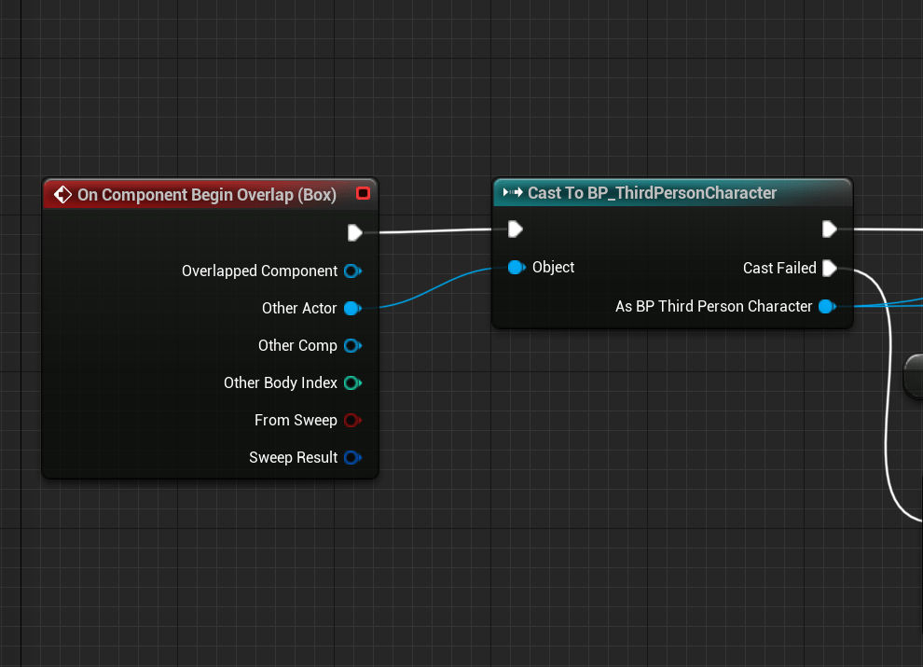Screen dimensions: 923x667
Task: Select the Other Actor output pin
Action: tap(351, 309)
